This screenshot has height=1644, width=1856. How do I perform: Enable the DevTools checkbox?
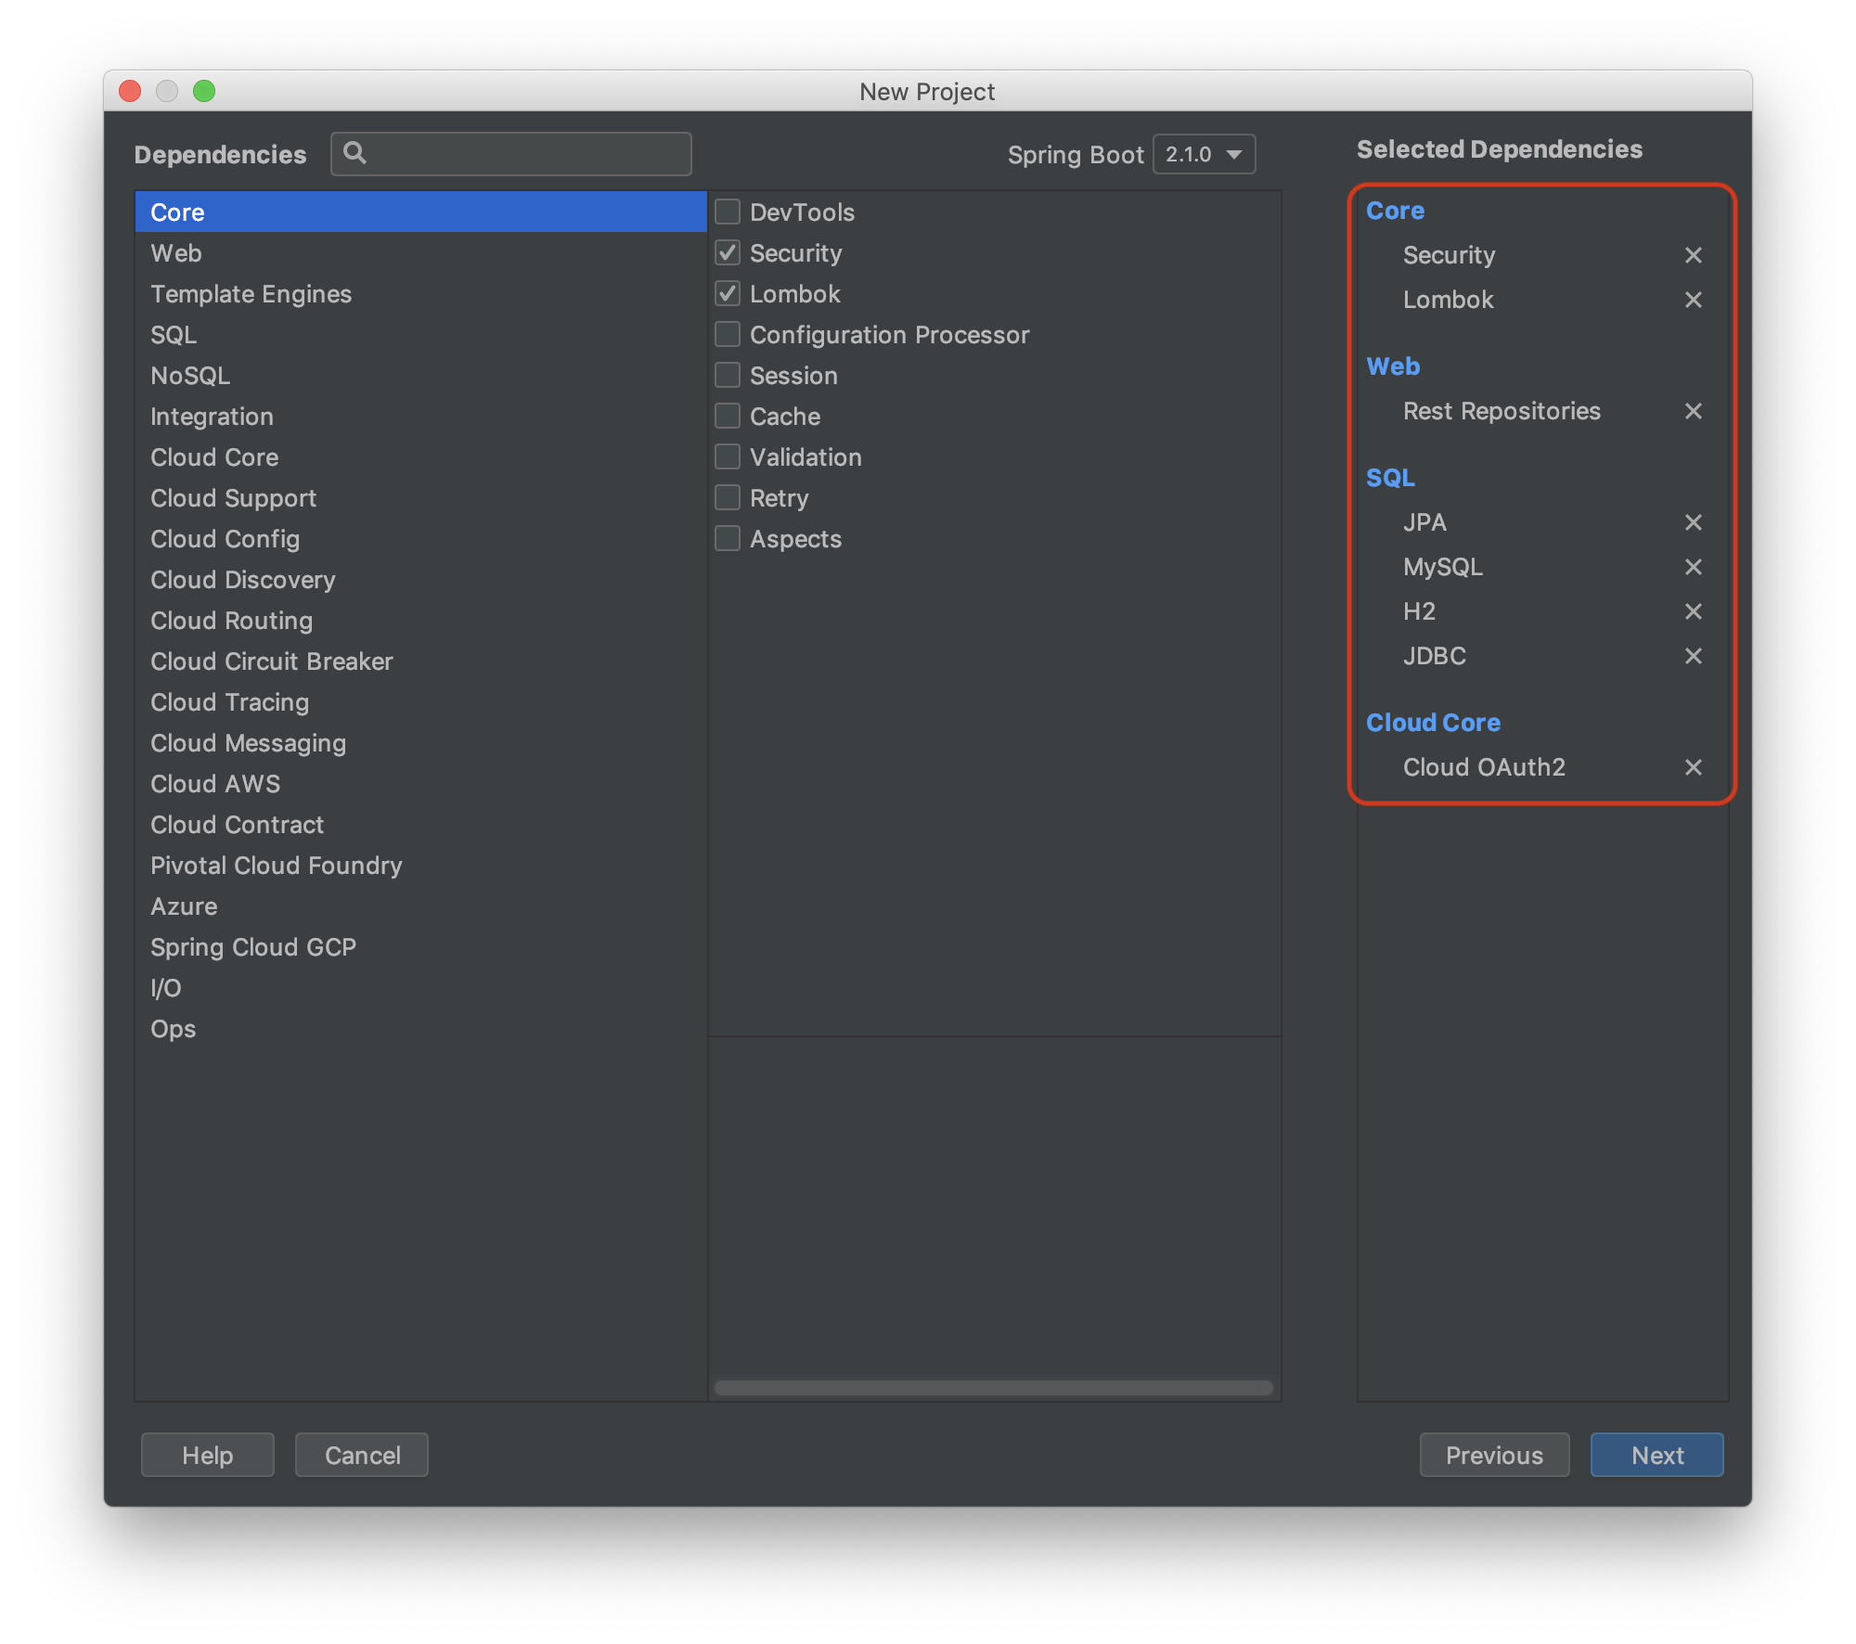728,212
